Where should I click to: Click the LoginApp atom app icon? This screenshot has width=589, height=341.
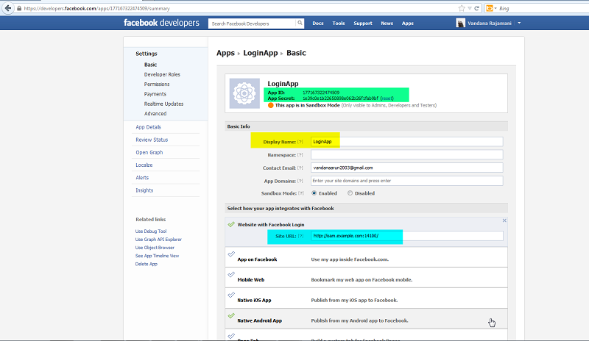pos(244,93)
